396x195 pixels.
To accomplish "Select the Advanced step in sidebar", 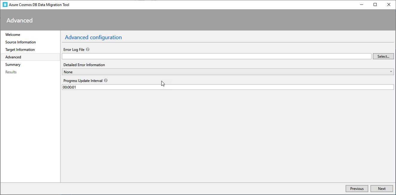I will (x=31, y=57).
